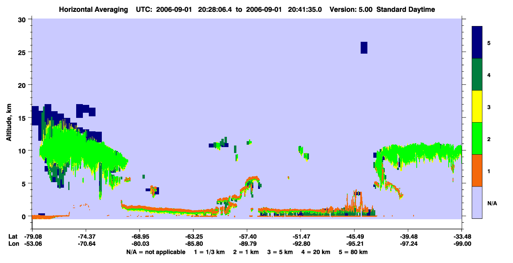Screen dimensions: 513x263
Task: Click the '5 = 80 km' legend note
Action: pos(353,252)
